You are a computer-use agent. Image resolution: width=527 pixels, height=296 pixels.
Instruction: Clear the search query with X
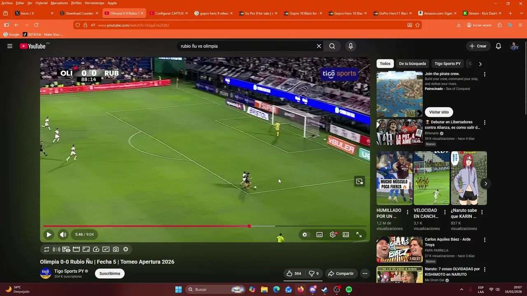(x=319, y=46)
